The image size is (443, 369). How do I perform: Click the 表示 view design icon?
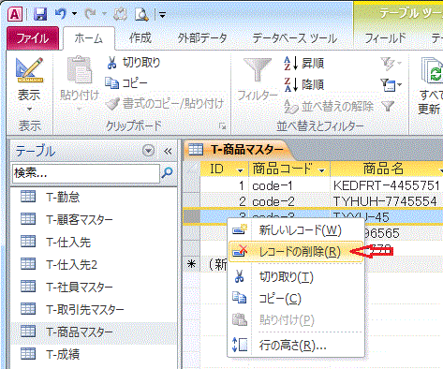click(29, 70)
